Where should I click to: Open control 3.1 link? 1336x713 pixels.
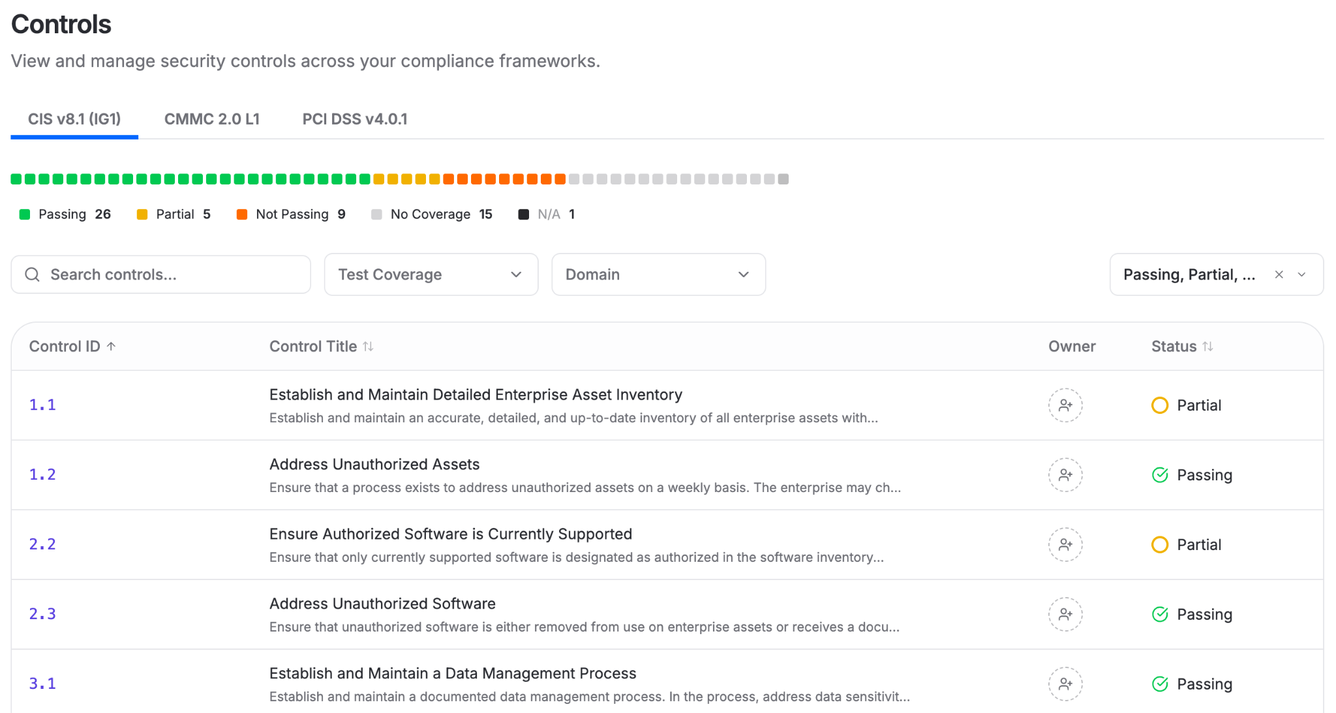pyautogui.click(x=42, y=684)
